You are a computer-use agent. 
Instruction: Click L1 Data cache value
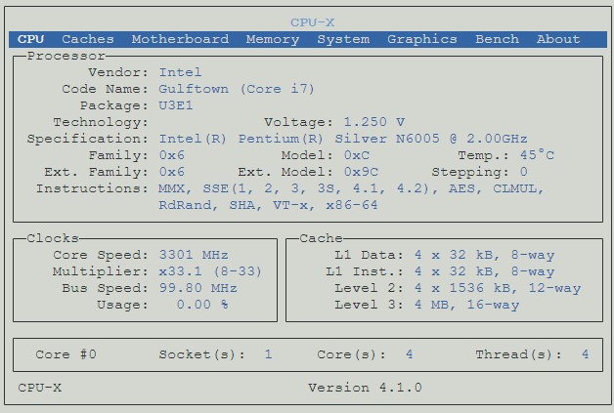coord(484,255)
